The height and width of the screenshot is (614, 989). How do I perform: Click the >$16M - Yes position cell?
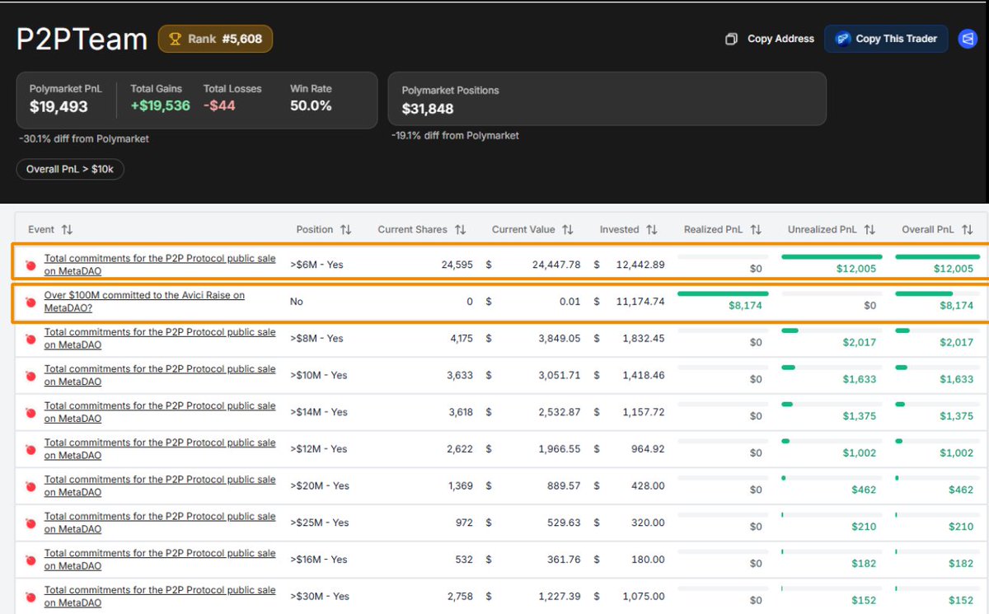pos(319,560)
